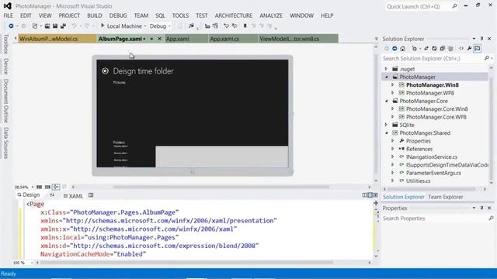
Task: Open the Debug configuration dropdown
Action: coord(160,26)
